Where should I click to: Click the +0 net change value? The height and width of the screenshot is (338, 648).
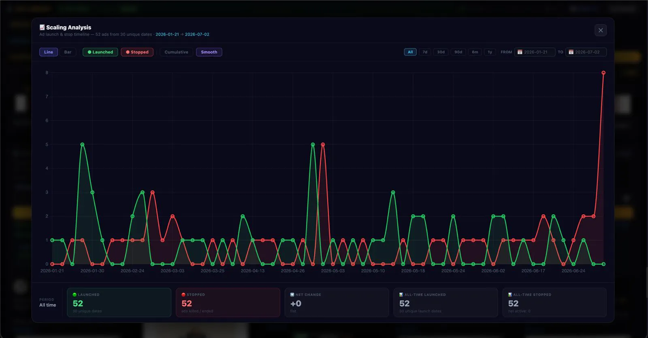point(296,304)
